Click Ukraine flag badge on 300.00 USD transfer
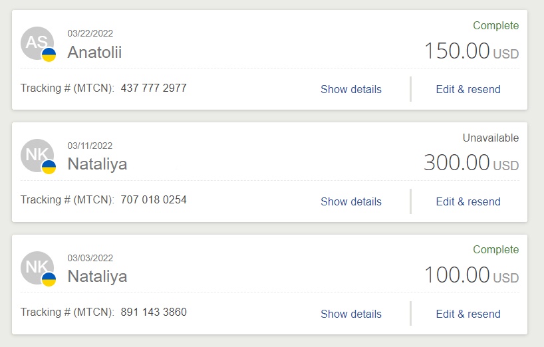Viewport: 544px width, 347px height. [49, 167]
